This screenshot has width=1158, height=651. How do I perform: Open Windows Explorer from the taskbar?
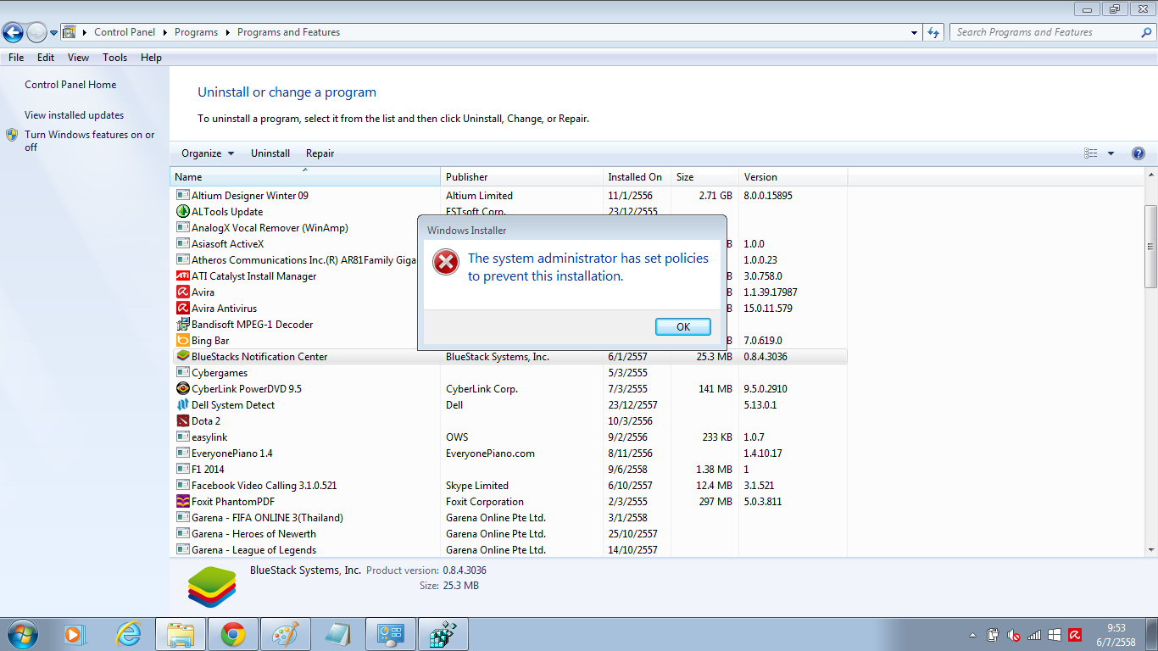tap(181, 634)
